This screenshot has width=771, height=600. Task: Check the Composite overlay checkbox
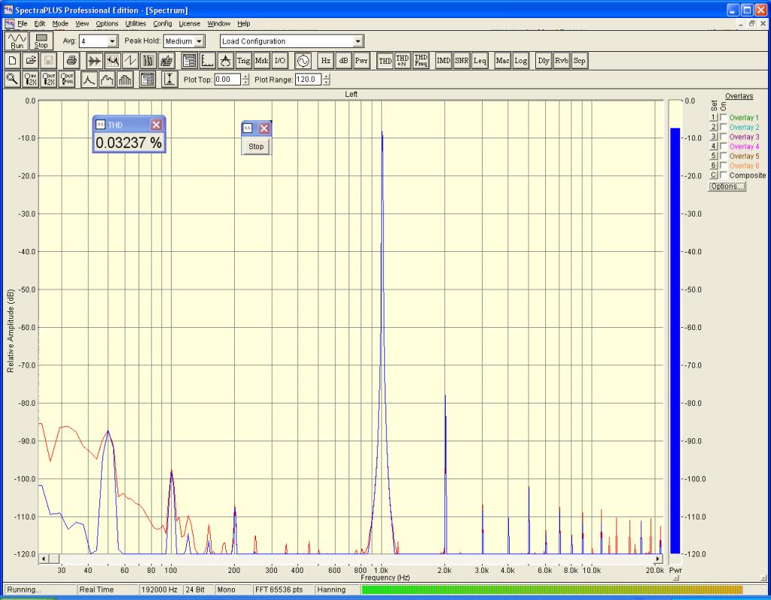(724, 175)
